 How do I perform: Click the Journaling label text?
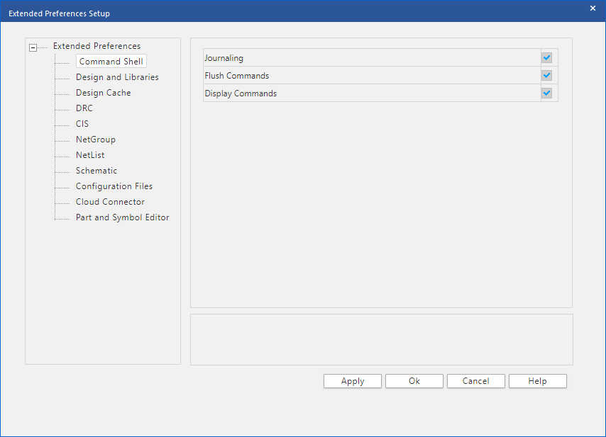(x=224, y=58)
